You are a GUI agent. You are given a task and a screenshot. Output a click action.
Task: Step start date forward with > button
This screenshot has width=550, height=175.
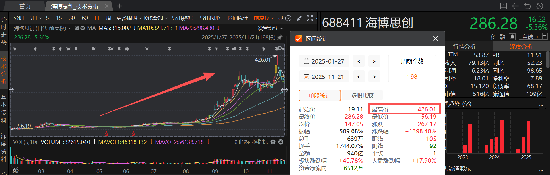[374, 61]
